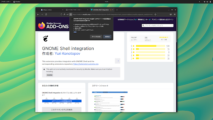Open the clock showing 11:21
Image resolution: width=213 pixels, height=120 pixels.
pyautogui.click(x=106, y=2)
